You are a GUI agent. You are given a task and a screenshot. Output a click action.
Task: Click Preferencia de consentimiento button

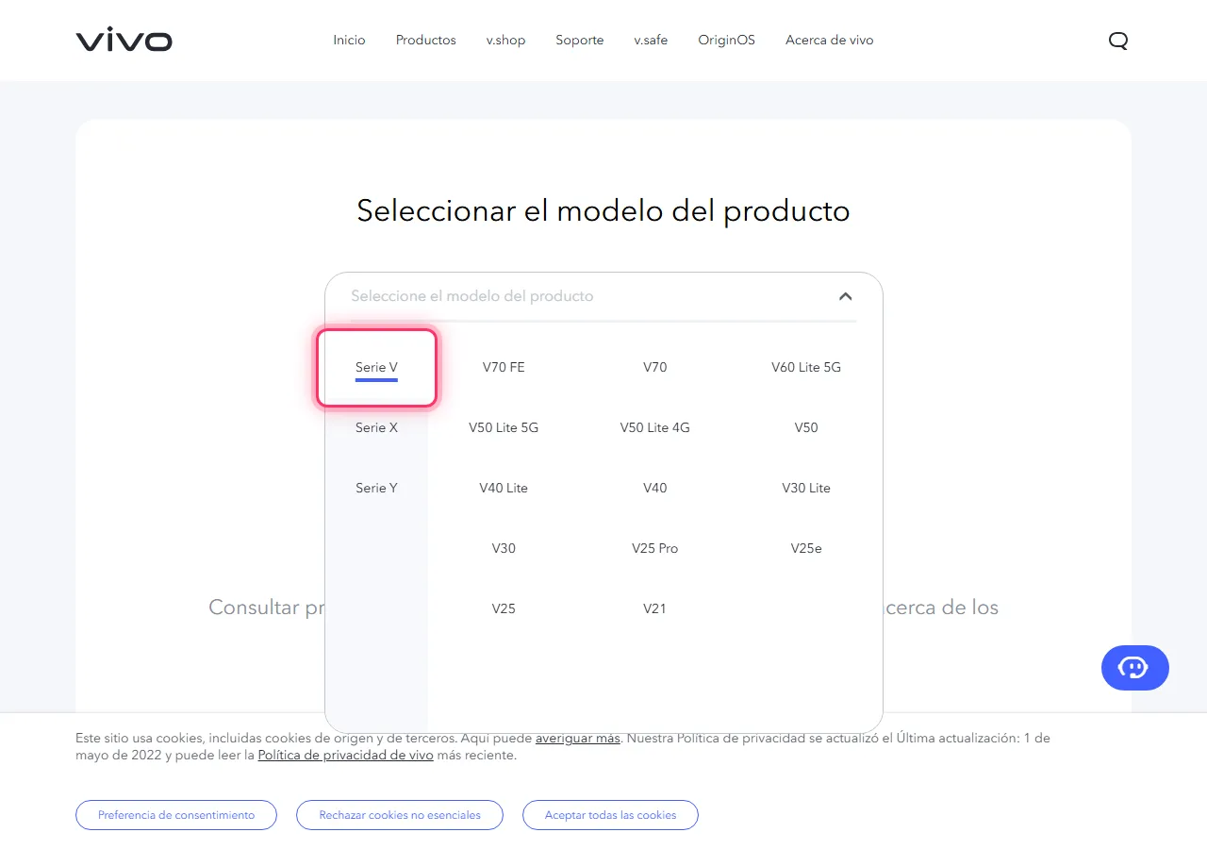coord(176,815)
